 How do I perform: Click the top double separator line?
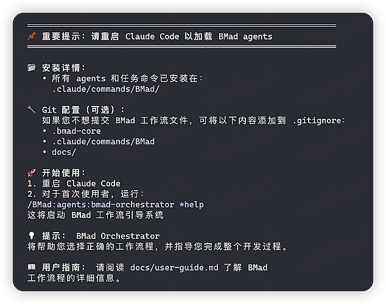tap(181, 25)
